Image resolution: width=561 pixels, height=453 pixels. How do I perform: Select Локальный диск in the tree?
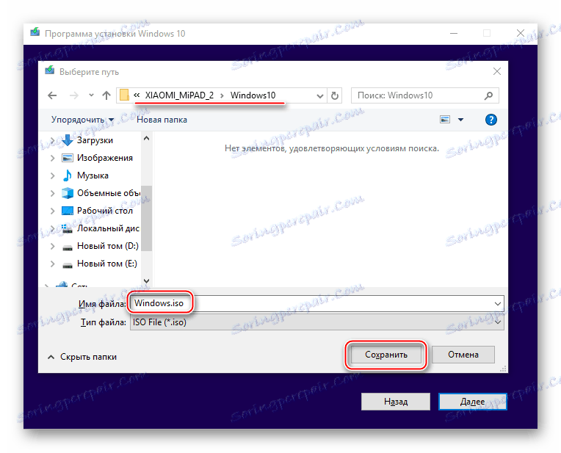(x=108, y=228)
